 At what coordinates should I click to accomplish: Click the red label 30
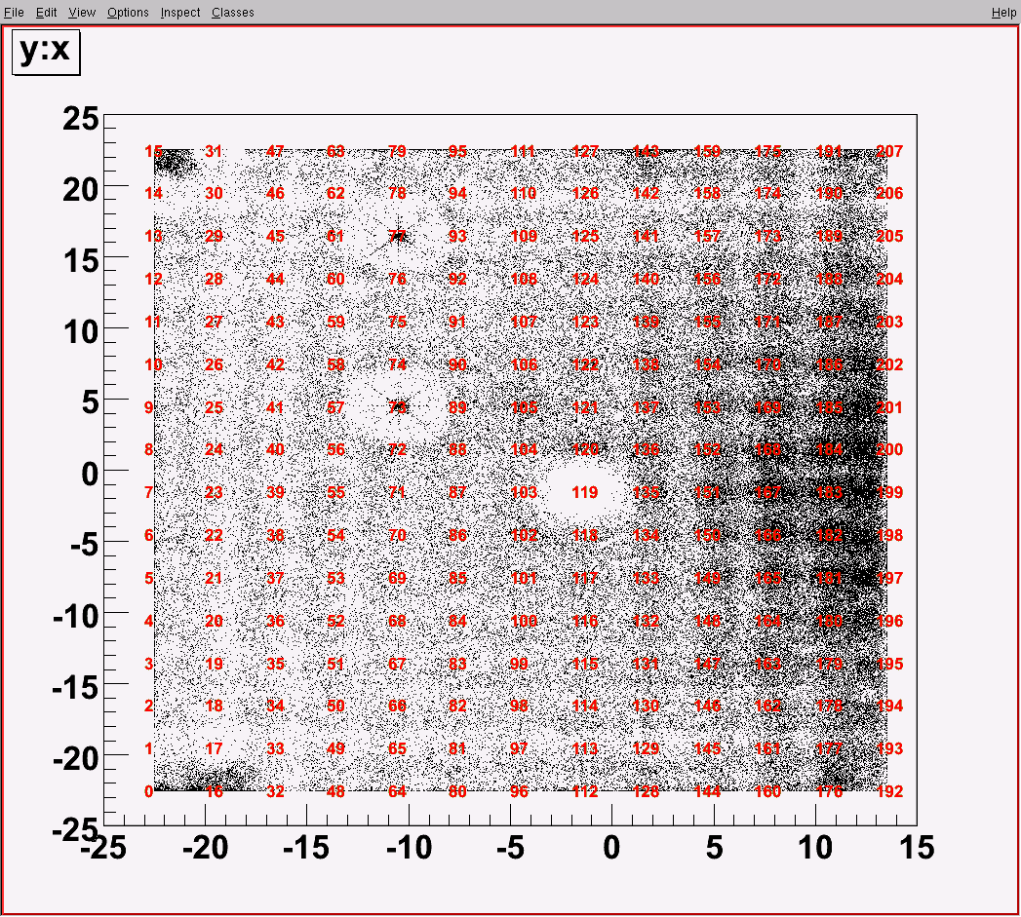pos(214,193)
